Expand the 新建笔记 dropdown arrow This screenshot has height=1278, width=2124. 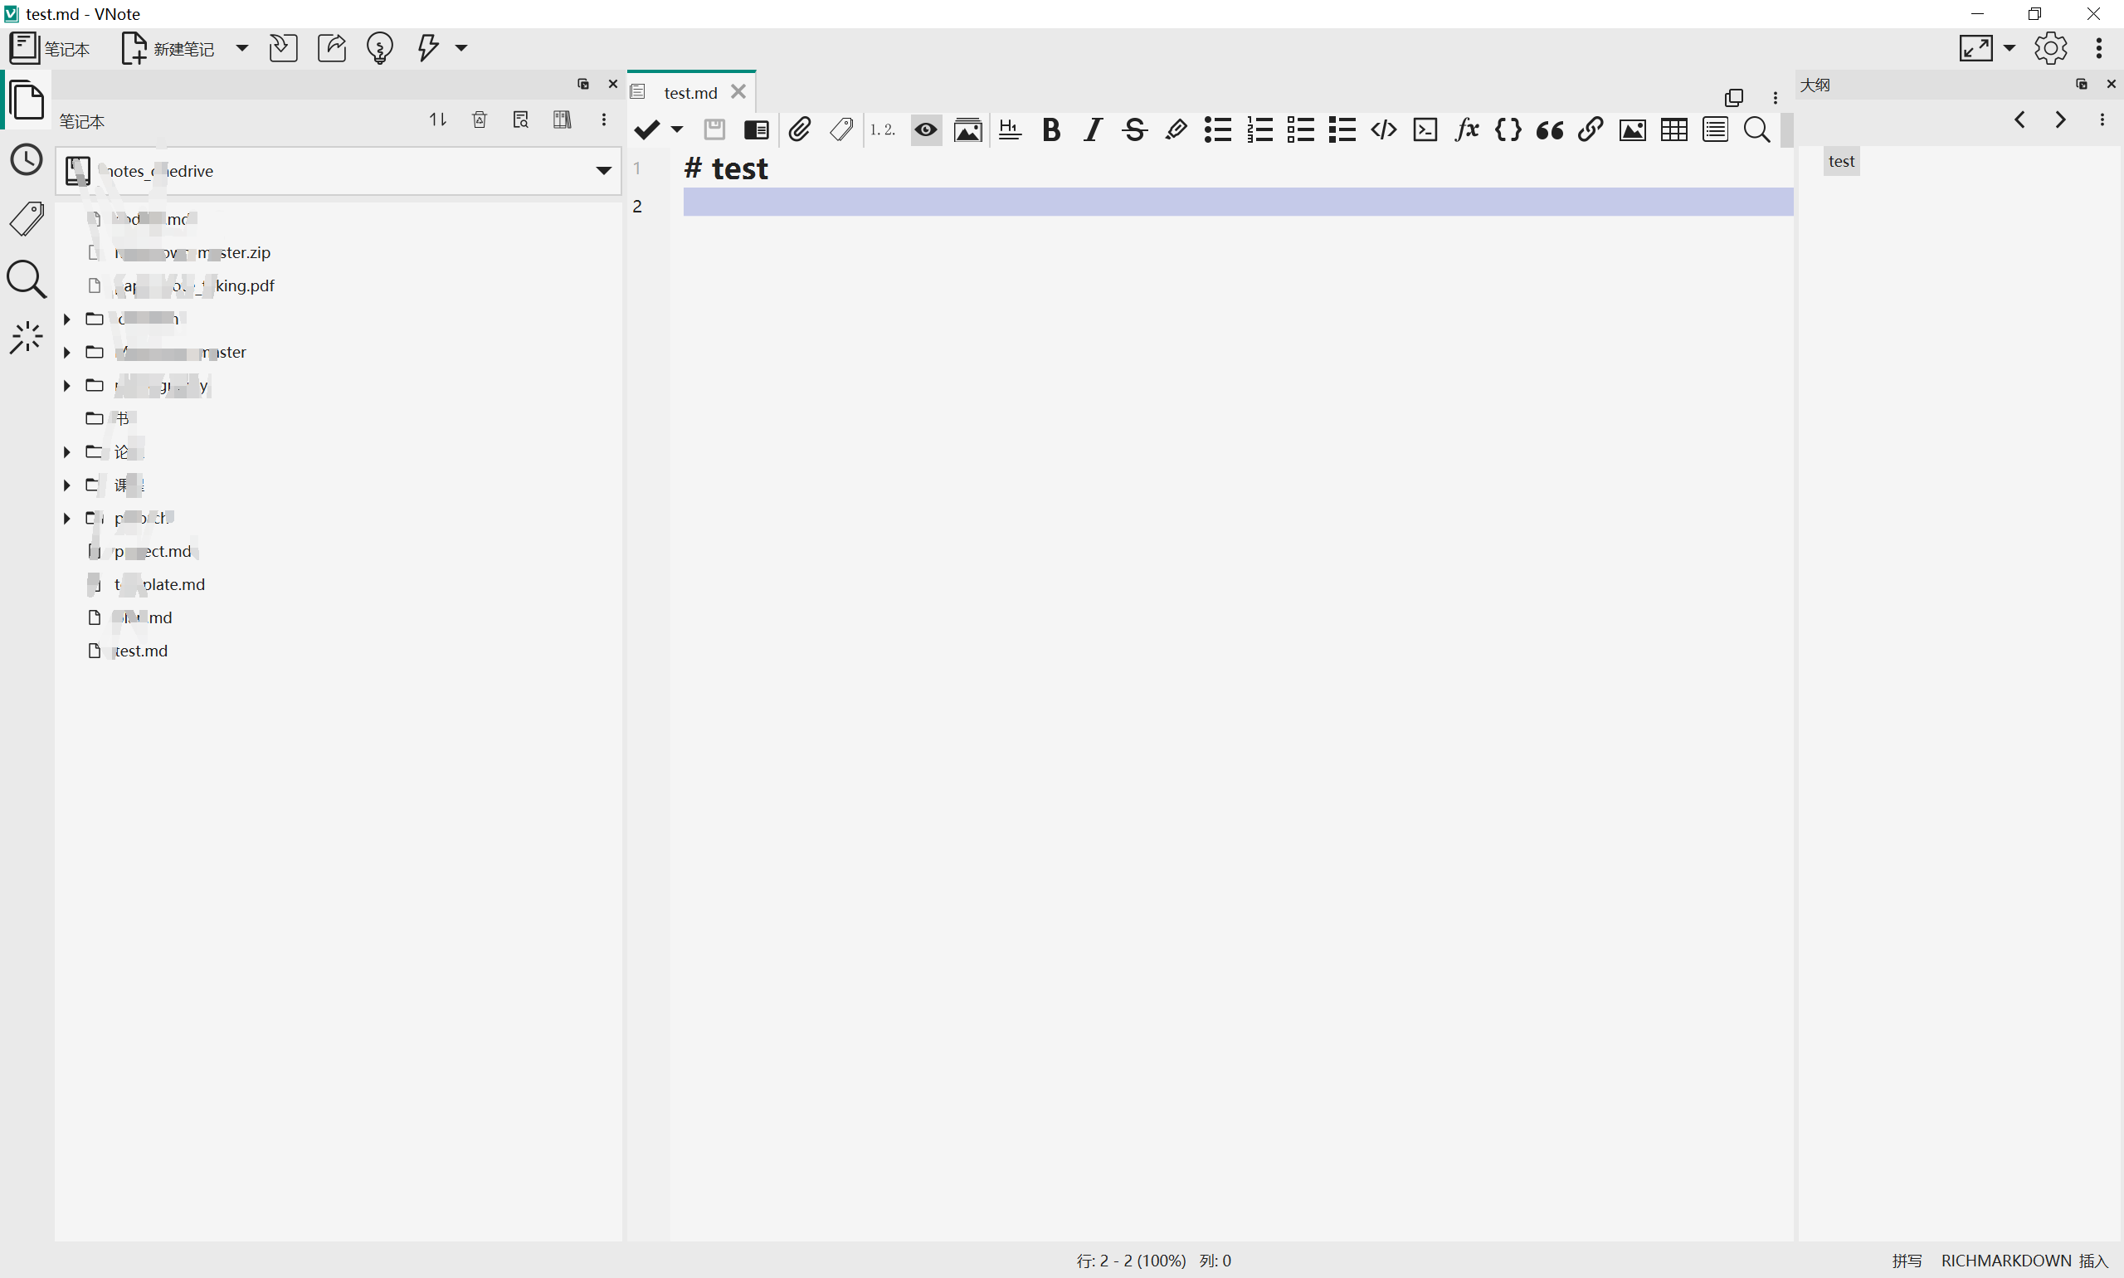(242, 48)
